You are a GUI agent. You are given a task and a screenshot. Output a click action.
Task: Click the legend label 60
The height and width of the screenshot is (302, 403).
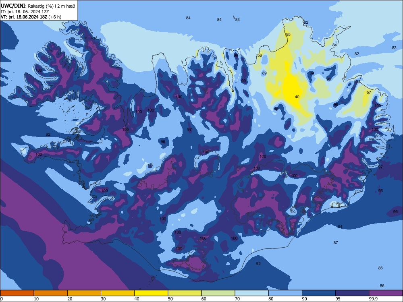coord(204,299)
